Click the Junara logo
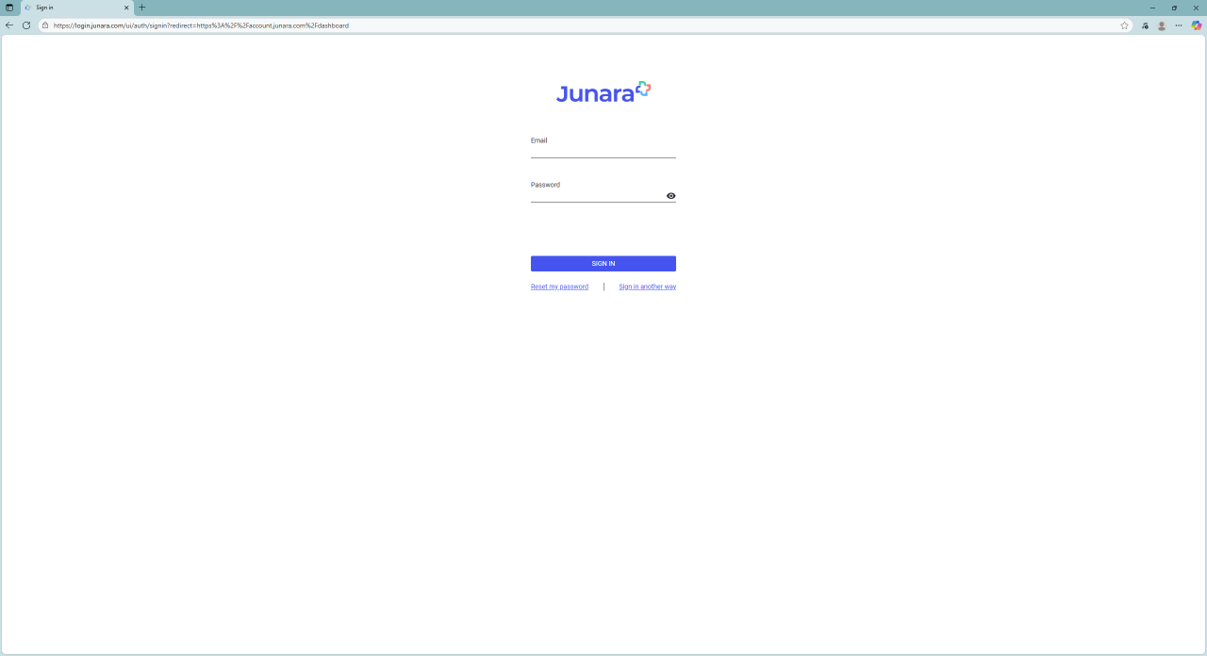This screenshot has width=1207, height=656. click(x=603, y=91)
